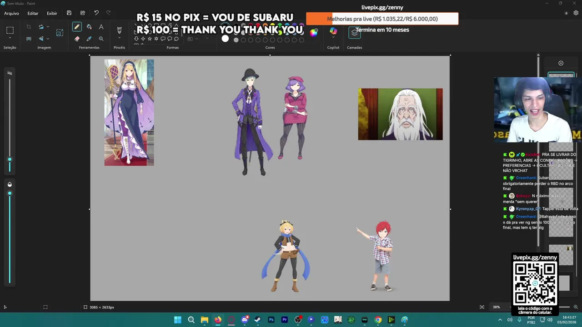Image resolution: width=582 pixels, height=327 pixels.
Task: Select the Brushes tool icon
Action: [x=119, y=30]
